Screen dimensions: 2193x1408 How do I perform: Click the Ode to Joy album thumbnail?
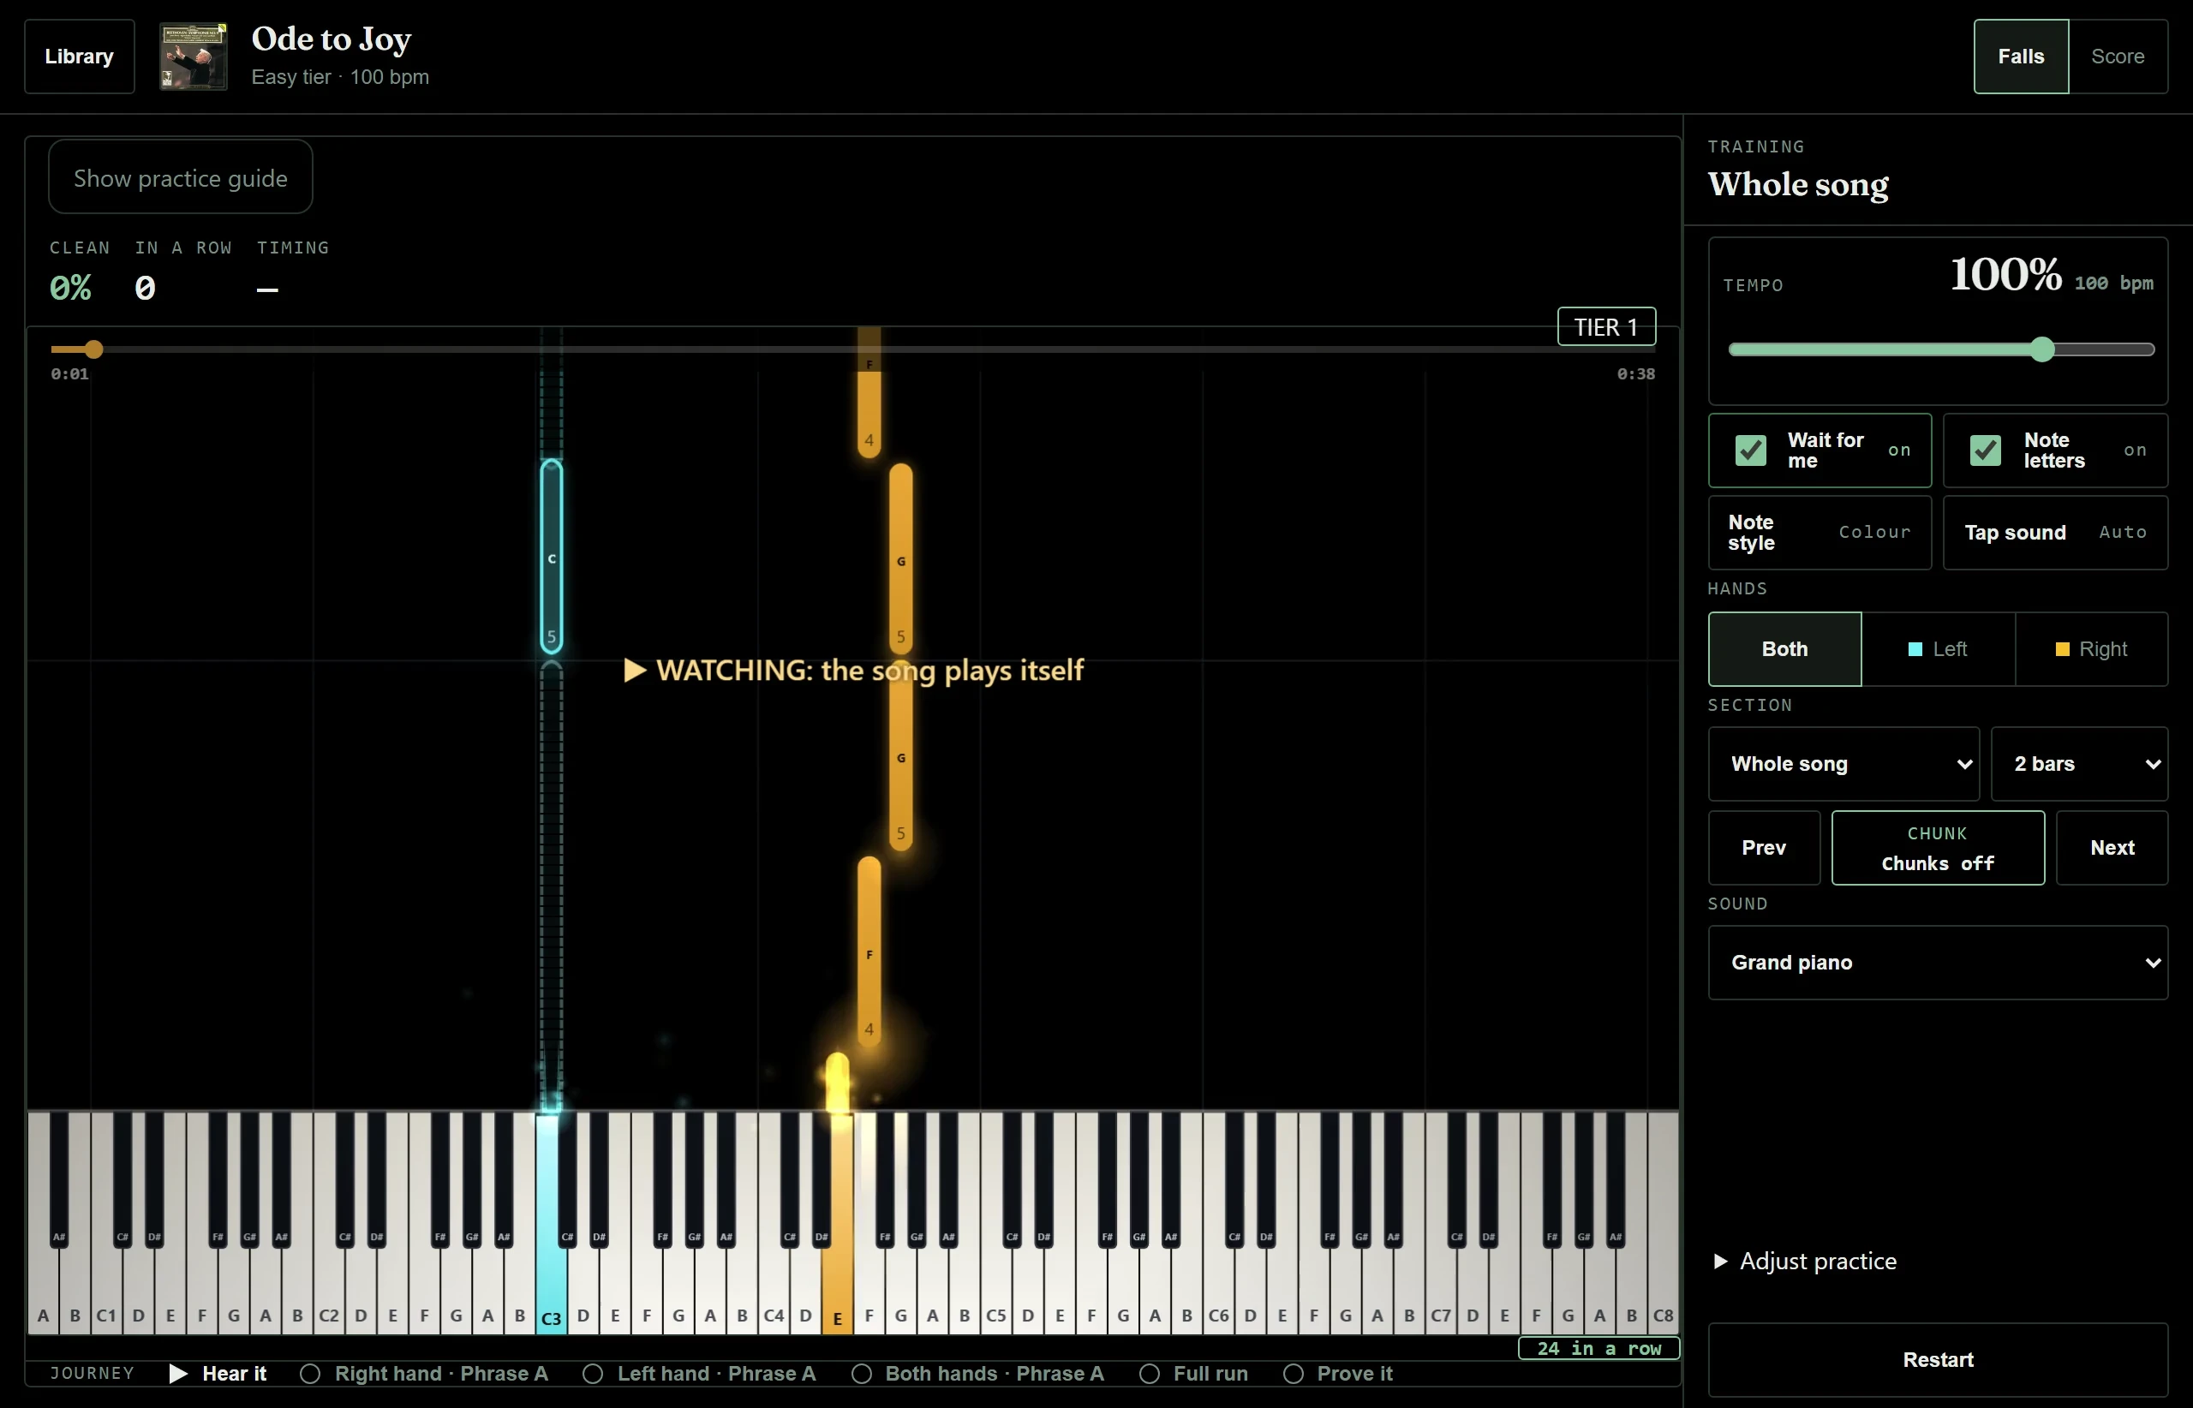pos(193,57)
